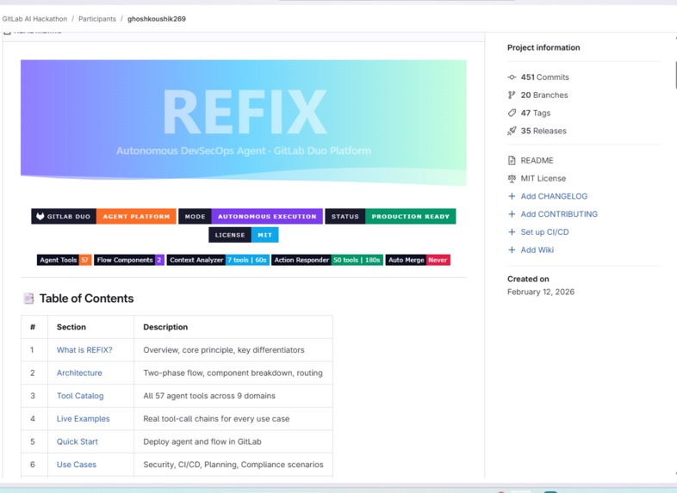Click the GitLab Duo Agent Platform badge
Viewport: 677px width, 493px height.
[103, 217]
